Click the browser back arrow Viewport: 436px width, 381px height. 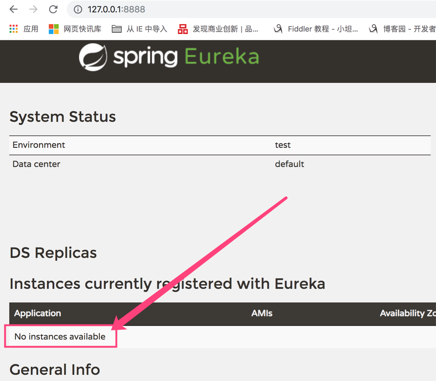coord(14,9)
